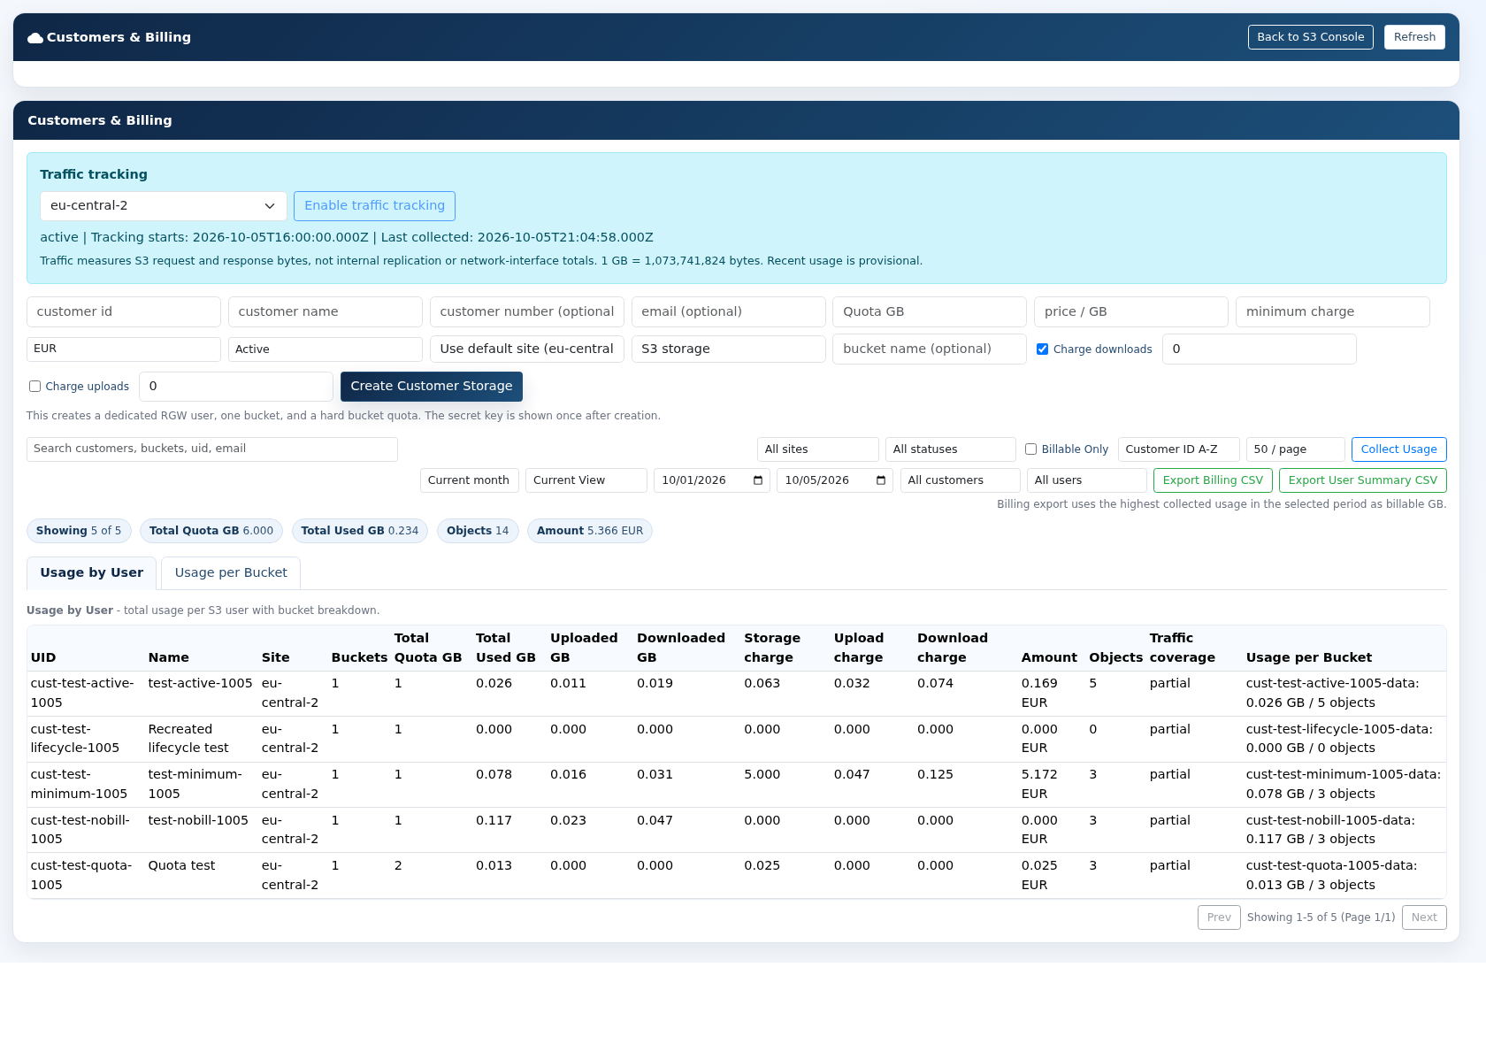Open the S3 storage type dropdown
The height and width of the screenshot is (1044, 1486).
pos(729,349)
